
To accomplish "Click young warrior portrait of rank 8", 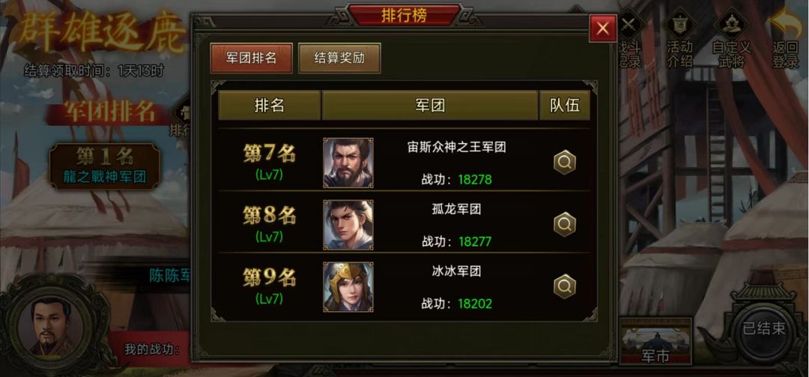I will pyautogui.click(x=348, y=225).
